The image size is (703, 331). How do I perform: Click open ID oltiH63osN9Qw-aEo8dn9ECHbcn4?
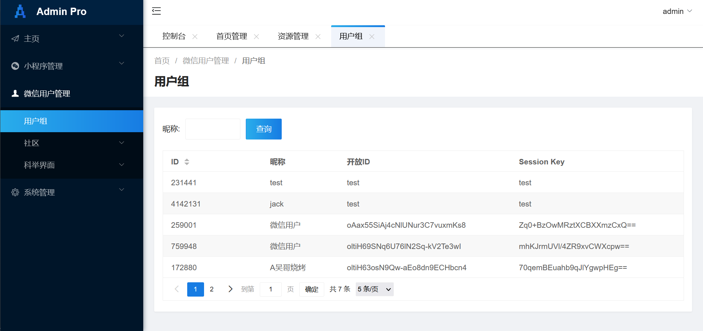point(407,268)
